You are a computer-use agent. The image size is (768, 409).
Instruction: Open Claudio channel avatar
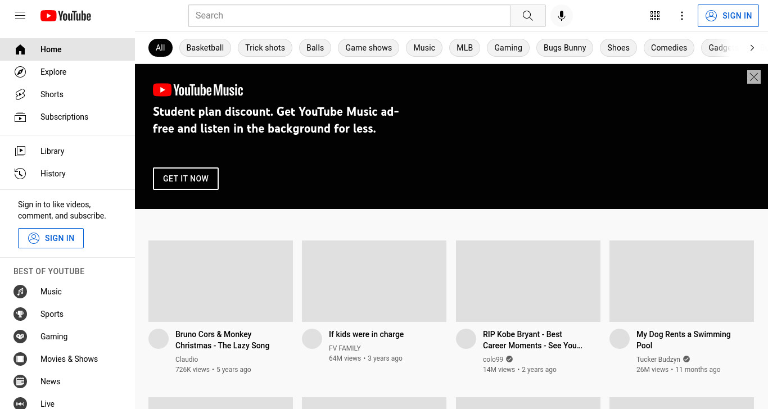click(159, 339)
